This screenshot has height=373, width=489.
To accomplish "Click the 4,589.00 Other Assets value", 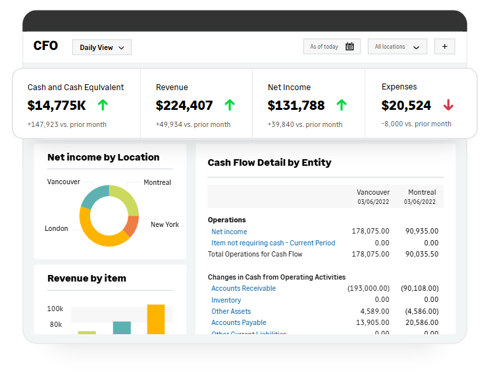I will click(374, 311).
